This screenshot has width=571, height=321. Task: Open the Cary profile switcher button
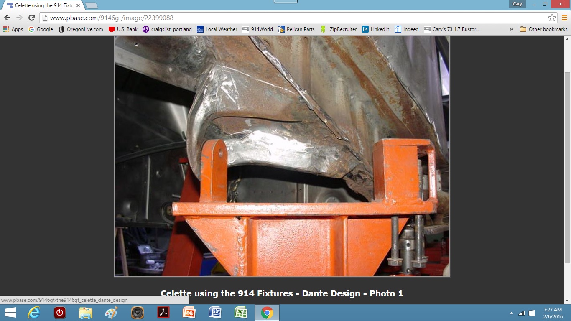pyautogui.click(x=517, y=4)
